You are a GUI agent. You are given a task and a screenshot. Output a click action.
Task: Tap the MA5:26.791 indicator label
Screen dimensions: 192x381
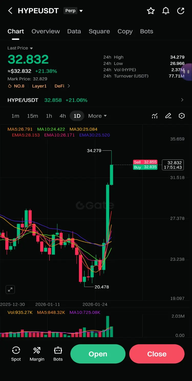pyautogui.click(x=20, y=129)
